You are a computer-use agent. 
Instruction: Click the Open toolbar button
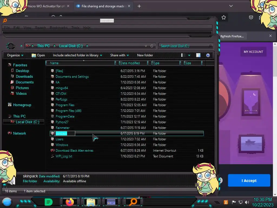tap(38, 55)
